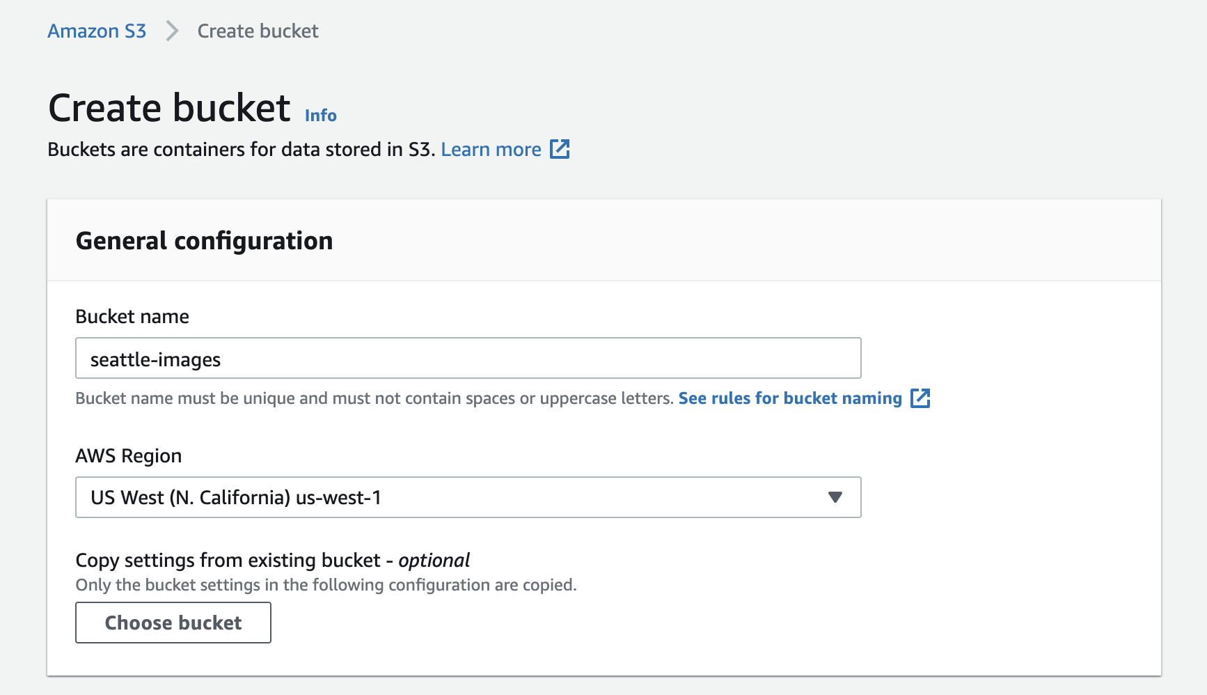Click the General configuration heading
This screenshot has width=1207, height=695.
(204, 241)
